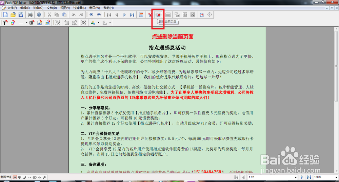Click the double-A text tool icon
The image size is (339, 182).
[x=177, y=15]
